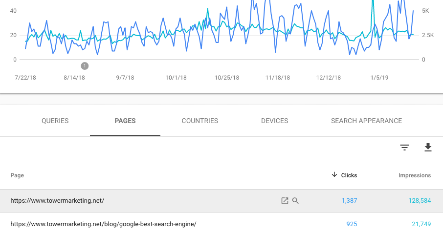443x233 pixels.
Task: Click the Page column header
Action: (x=17, y=175)
